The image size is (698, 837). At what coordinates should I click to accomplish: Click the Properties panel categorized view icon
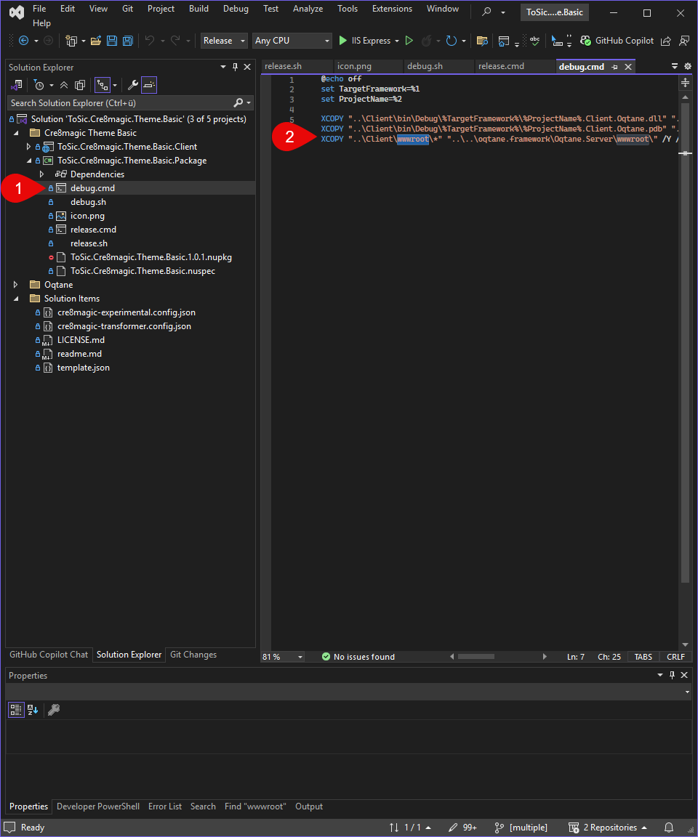pos(16,709)
